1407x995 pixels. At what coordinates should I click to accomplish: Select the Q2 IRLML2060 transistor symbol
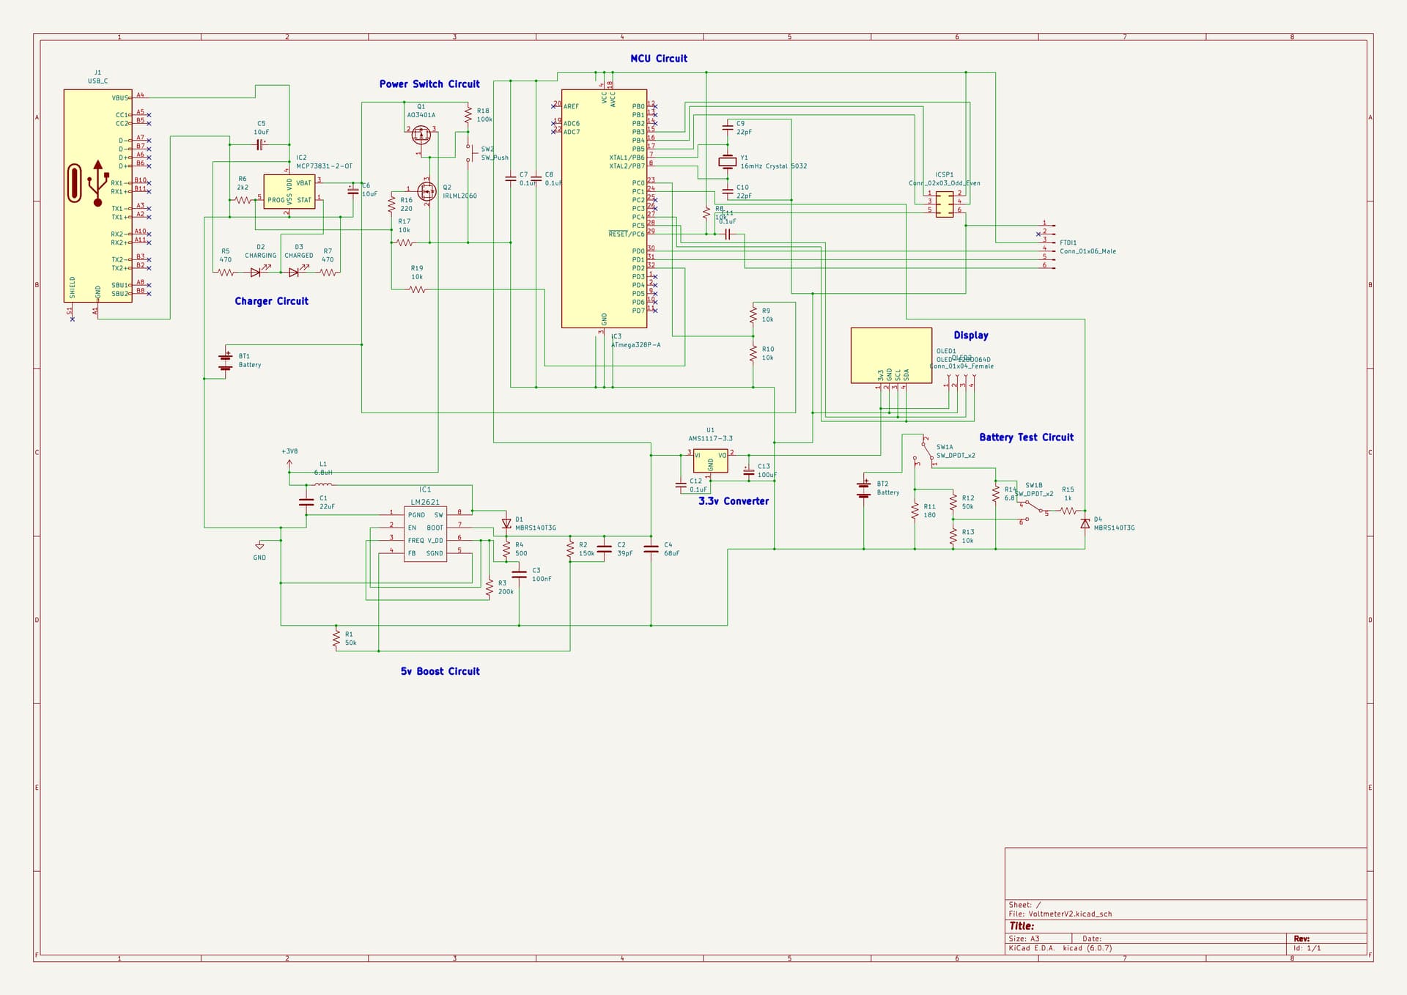(x=426, y=191)
